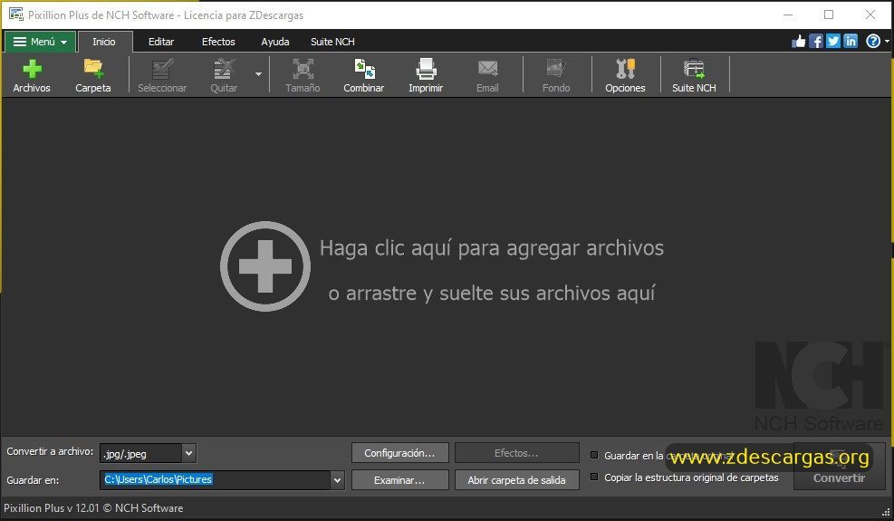Viewport: 894px width, 521px height.
Task: Click 'Haga clic aquí para agregar archivos' text
Action: point(492,248)
